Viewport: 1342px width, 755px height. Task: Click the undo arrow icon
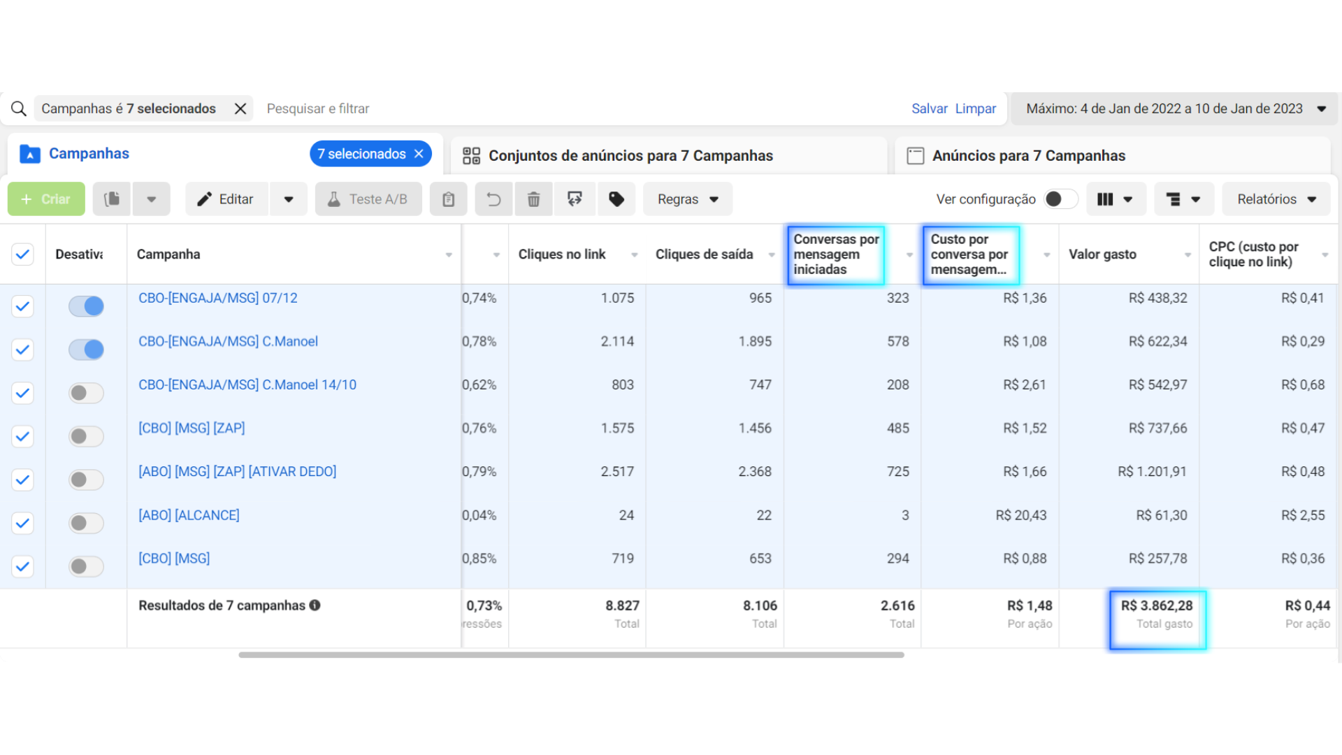493,199
